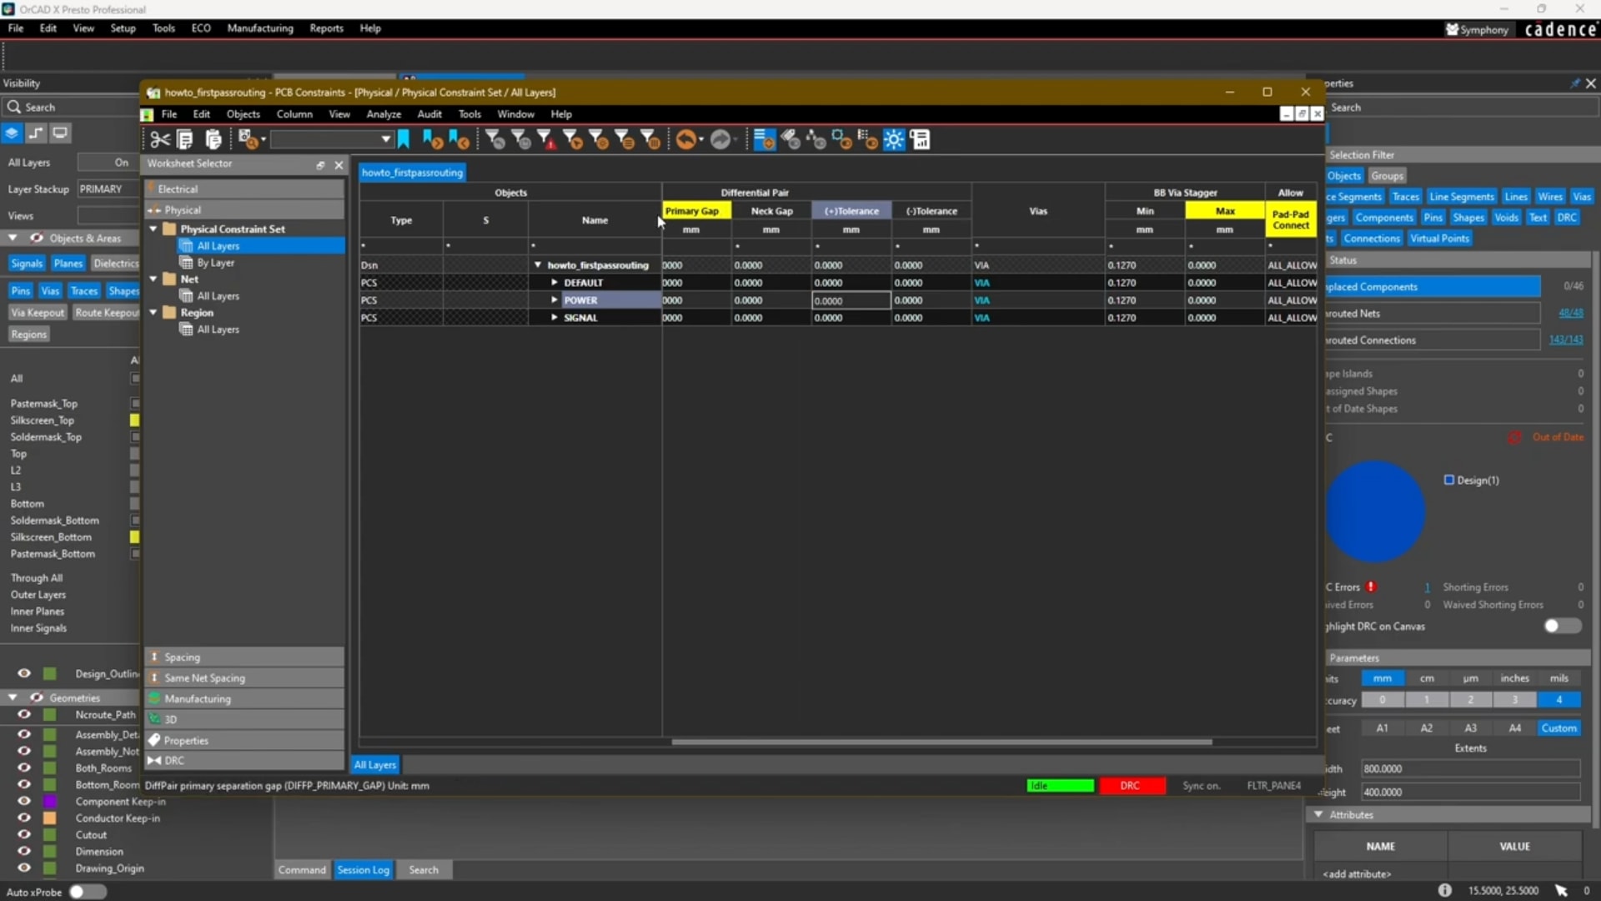Click the yellow Silkscreen_Top color swatch
The height and width of the screenshot is (901, 1601).
pos(134,420)
